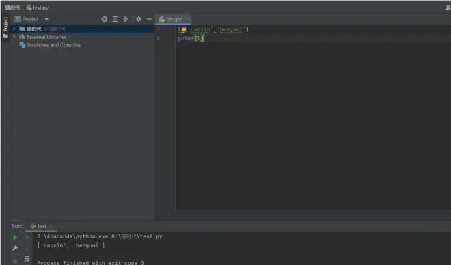Click the Collapse All icon in Project toolbar
The height and width of the screenshot is (265, 451).
click(126, 19)
